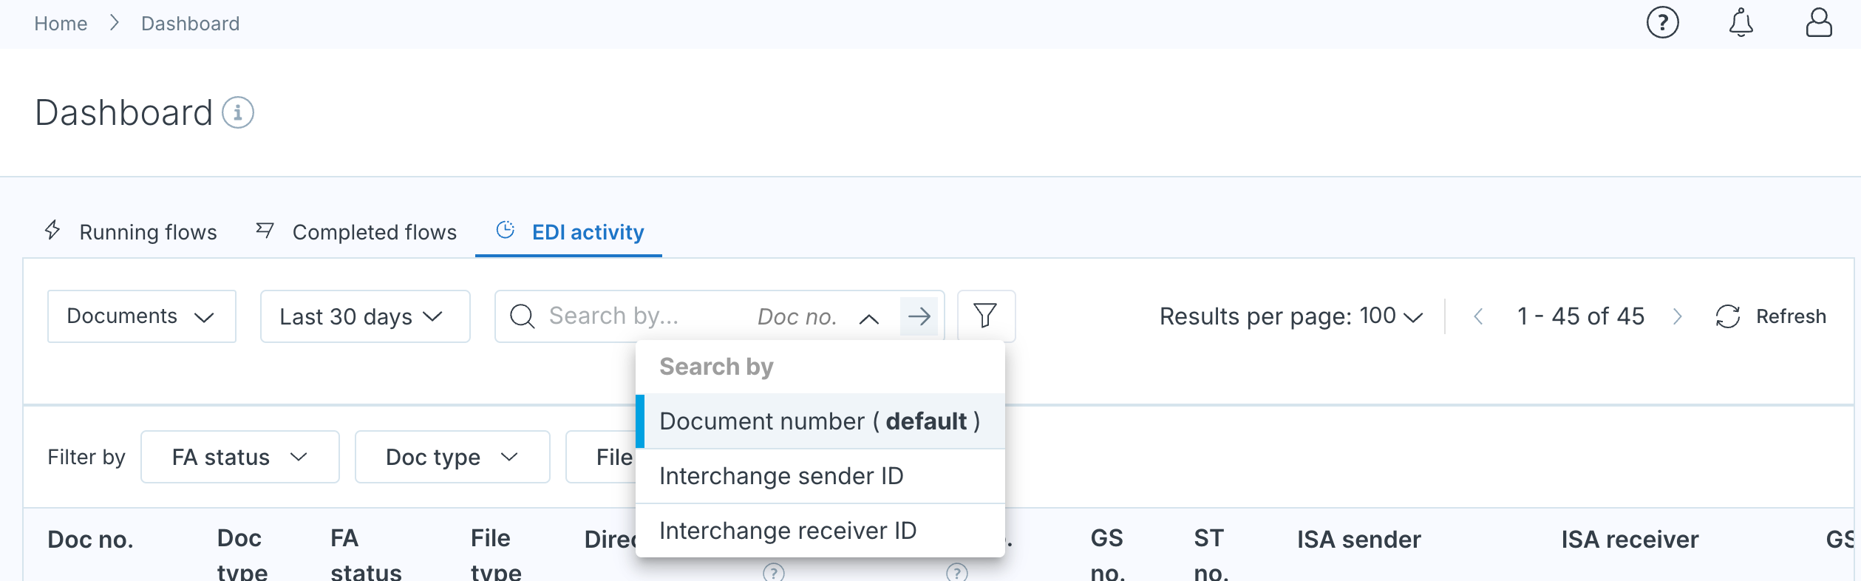Open notifications bell icon

pos(1741,23)
